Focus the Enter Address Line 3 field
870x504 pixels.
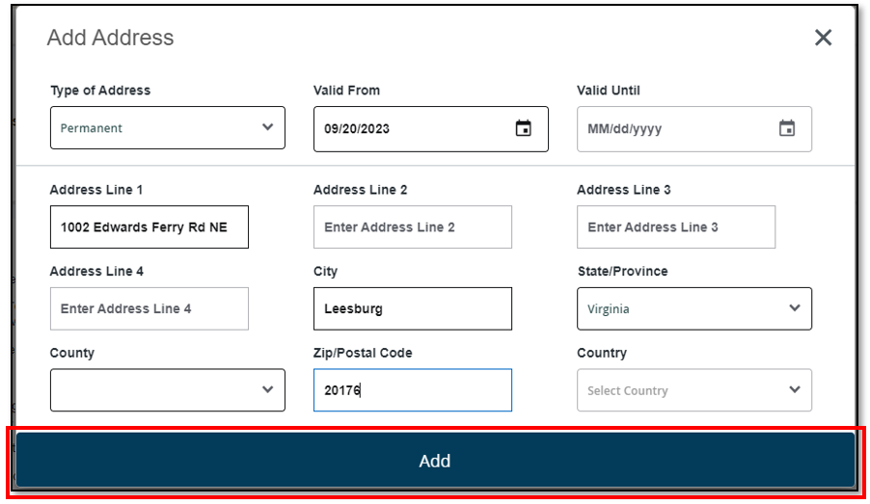[675, 227]
